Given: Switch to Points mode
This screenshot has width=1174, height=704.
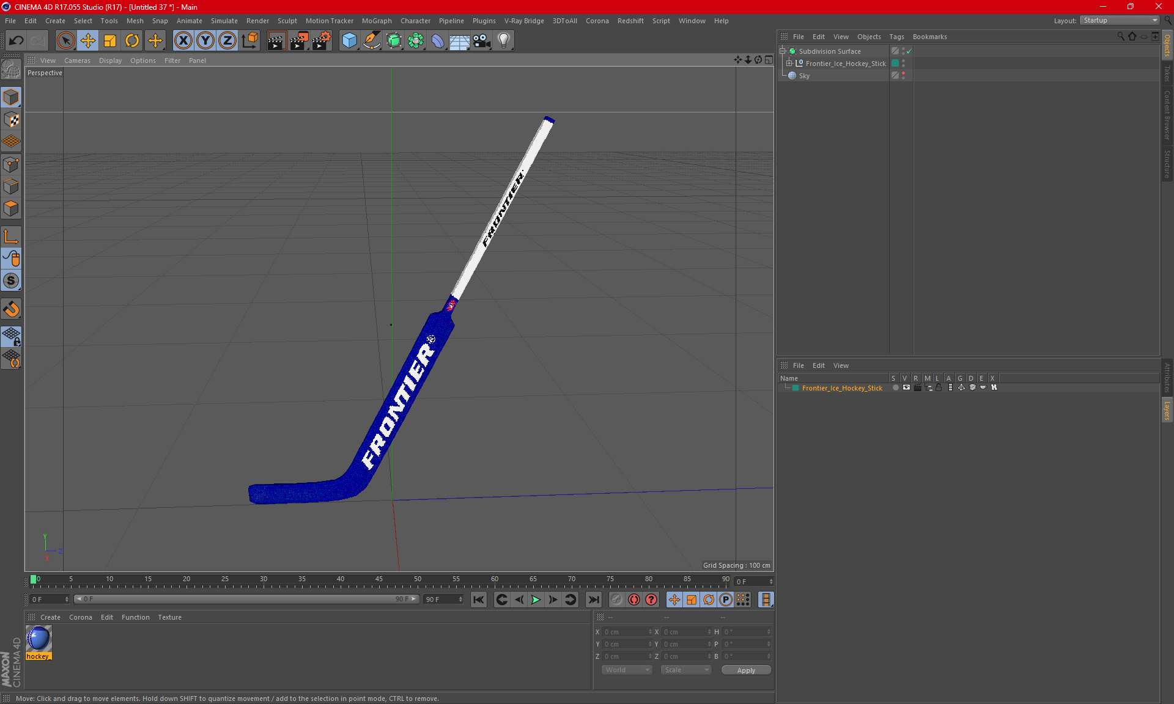Looking at the screenshot, I should tap(11, 164).
